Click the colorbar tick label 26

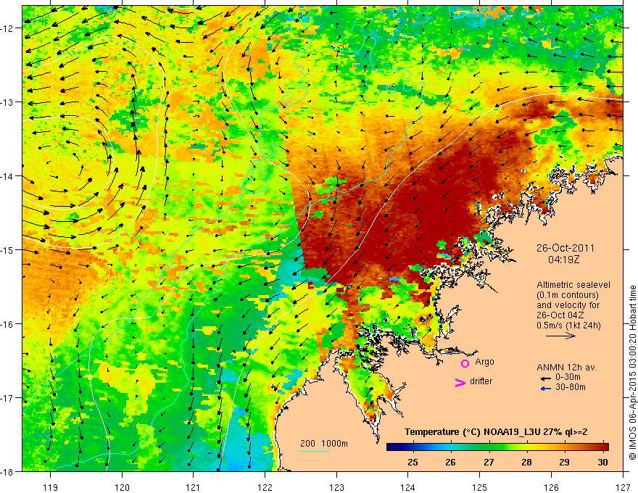point(450,462)
